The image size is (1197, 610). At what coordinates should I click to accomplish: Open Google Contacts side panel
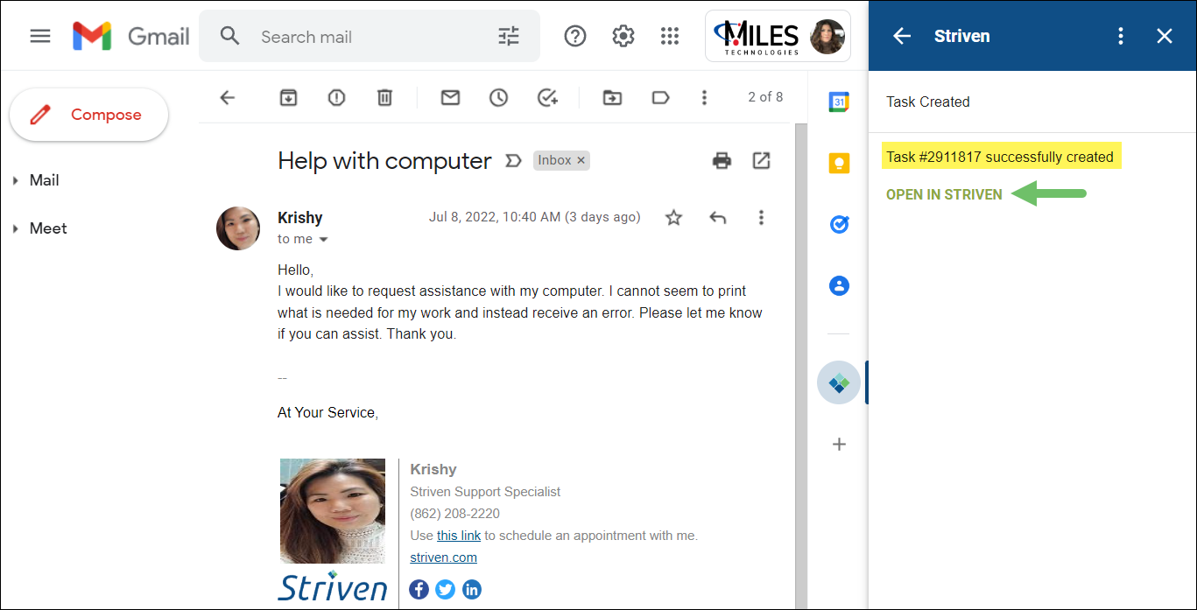point(839,285)
